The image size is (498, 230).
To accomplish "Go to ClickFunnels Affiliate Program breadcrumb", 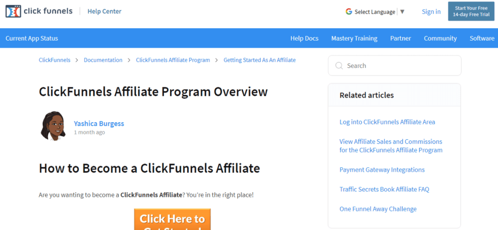I will click(173, 60).
